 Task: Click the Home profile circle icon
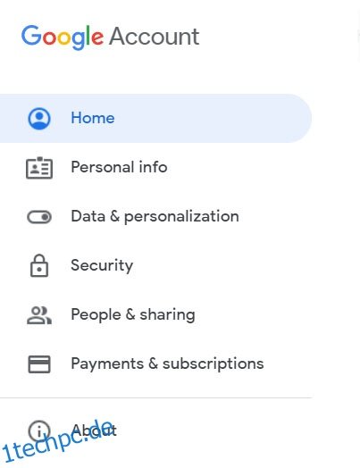click(39, 119)
